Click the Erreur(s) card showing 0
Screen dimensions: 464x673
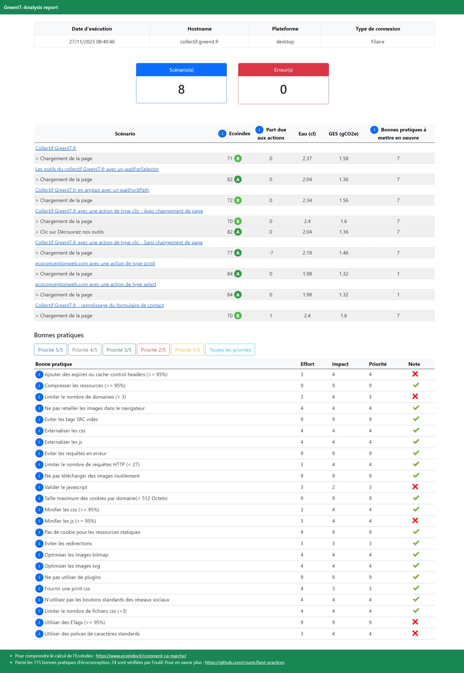point(284,84)
